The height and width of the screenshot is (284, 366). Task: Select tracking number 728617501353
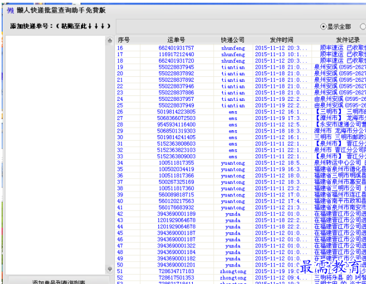click(176, 277)
